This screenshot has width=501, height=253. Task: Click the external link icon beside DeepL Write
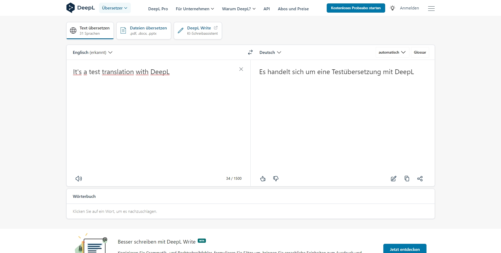216,28
